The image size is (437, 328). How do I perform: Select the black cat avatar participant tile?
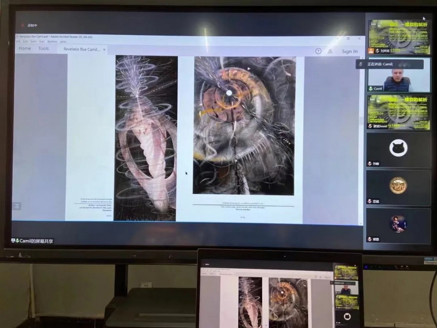coord(399,150)
